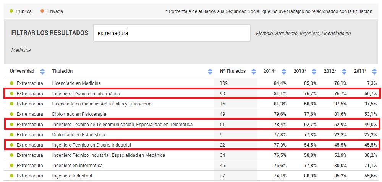The image size is (382, 182).
Task: Click the Ejemplo hint text beside filter
Action: click(303, 34)
